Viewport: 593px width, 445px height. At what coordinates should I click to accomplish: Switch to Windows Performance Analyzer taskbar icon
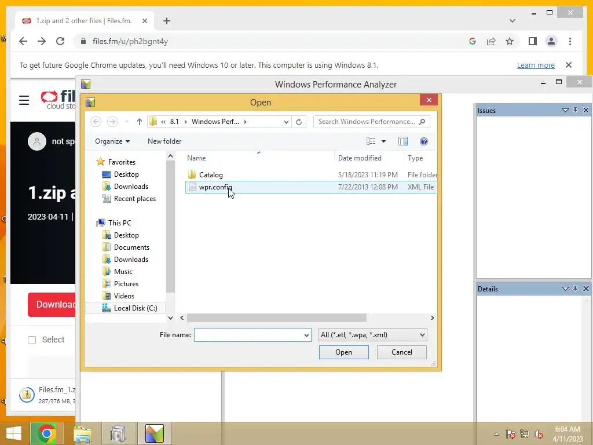tap(154, 433)
